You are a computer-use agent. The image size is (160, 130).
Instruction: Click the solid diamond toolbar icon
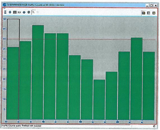pos(24,12)
